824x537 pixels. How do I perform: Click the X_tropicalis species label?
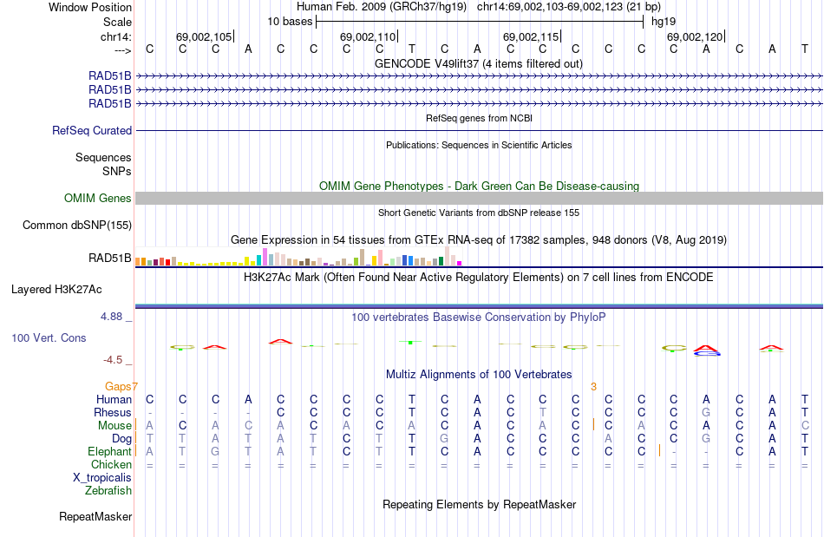[x=102, y=478]
